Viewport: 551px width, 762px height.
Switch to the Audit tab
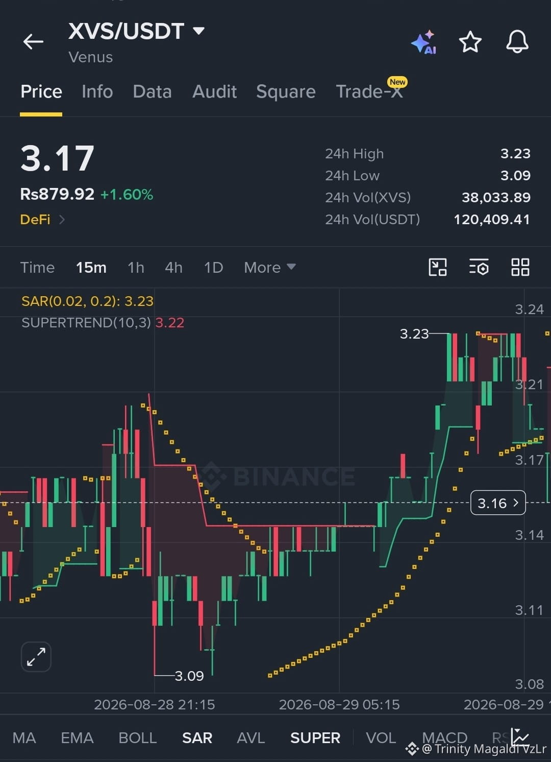[214, 91]
